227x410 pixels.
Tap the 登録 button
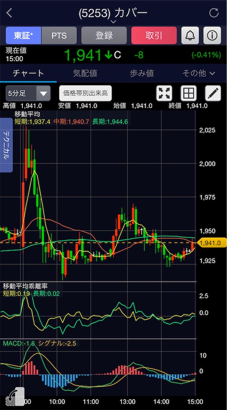tap(104, 35)
